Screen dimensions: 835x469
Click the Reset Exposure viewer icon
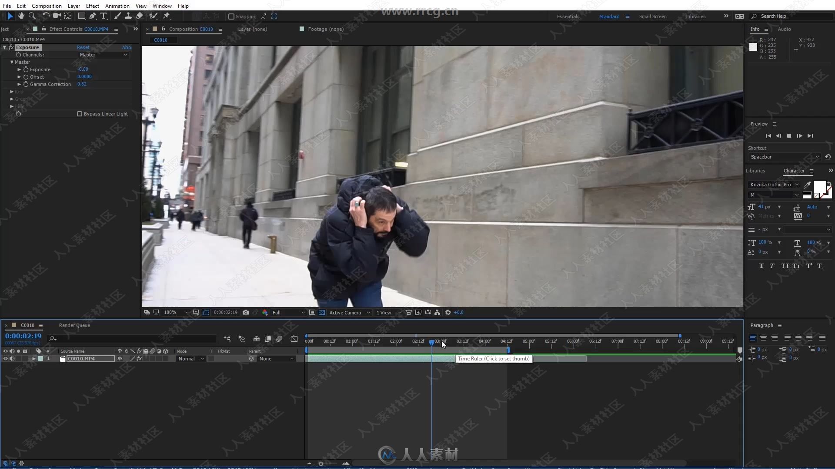[x=448, y=312]
